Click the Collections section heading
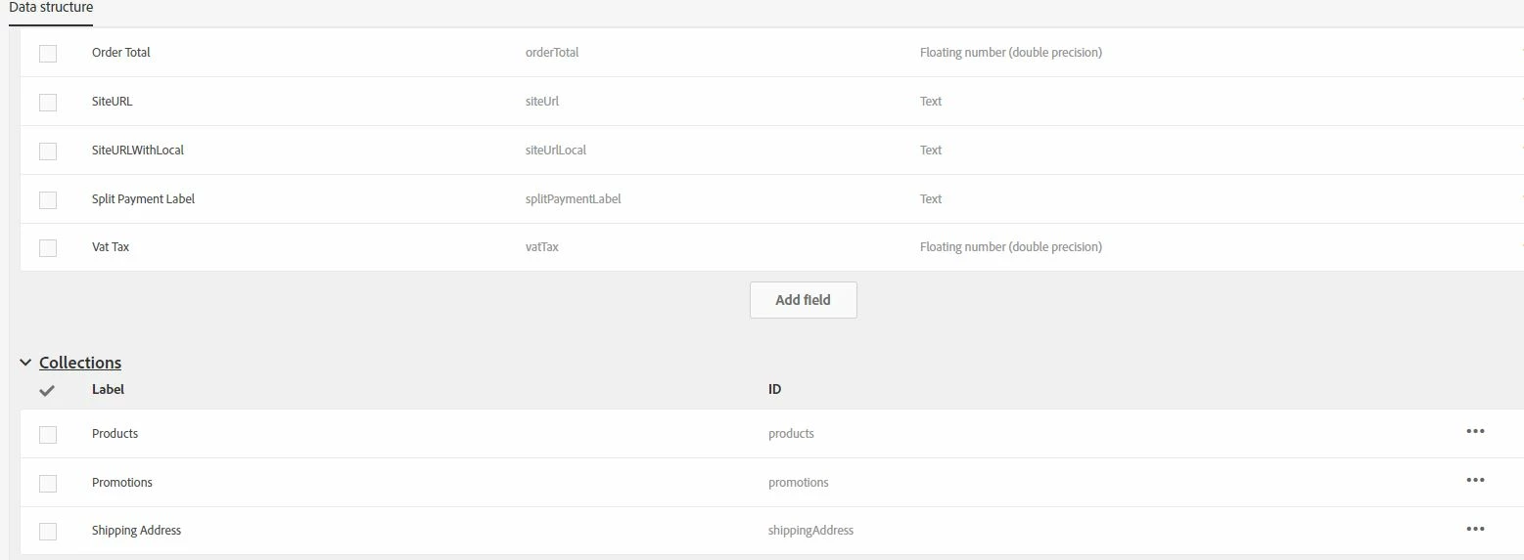Screen dimensions: 1524x560 pos(80,363)
